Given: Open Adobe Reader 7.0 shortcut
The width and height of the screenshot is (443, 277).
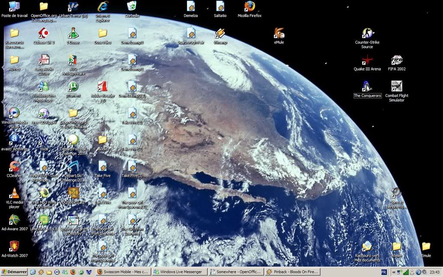Looking at the screenshot, I should pyautogui.click(x=103, y=87).
